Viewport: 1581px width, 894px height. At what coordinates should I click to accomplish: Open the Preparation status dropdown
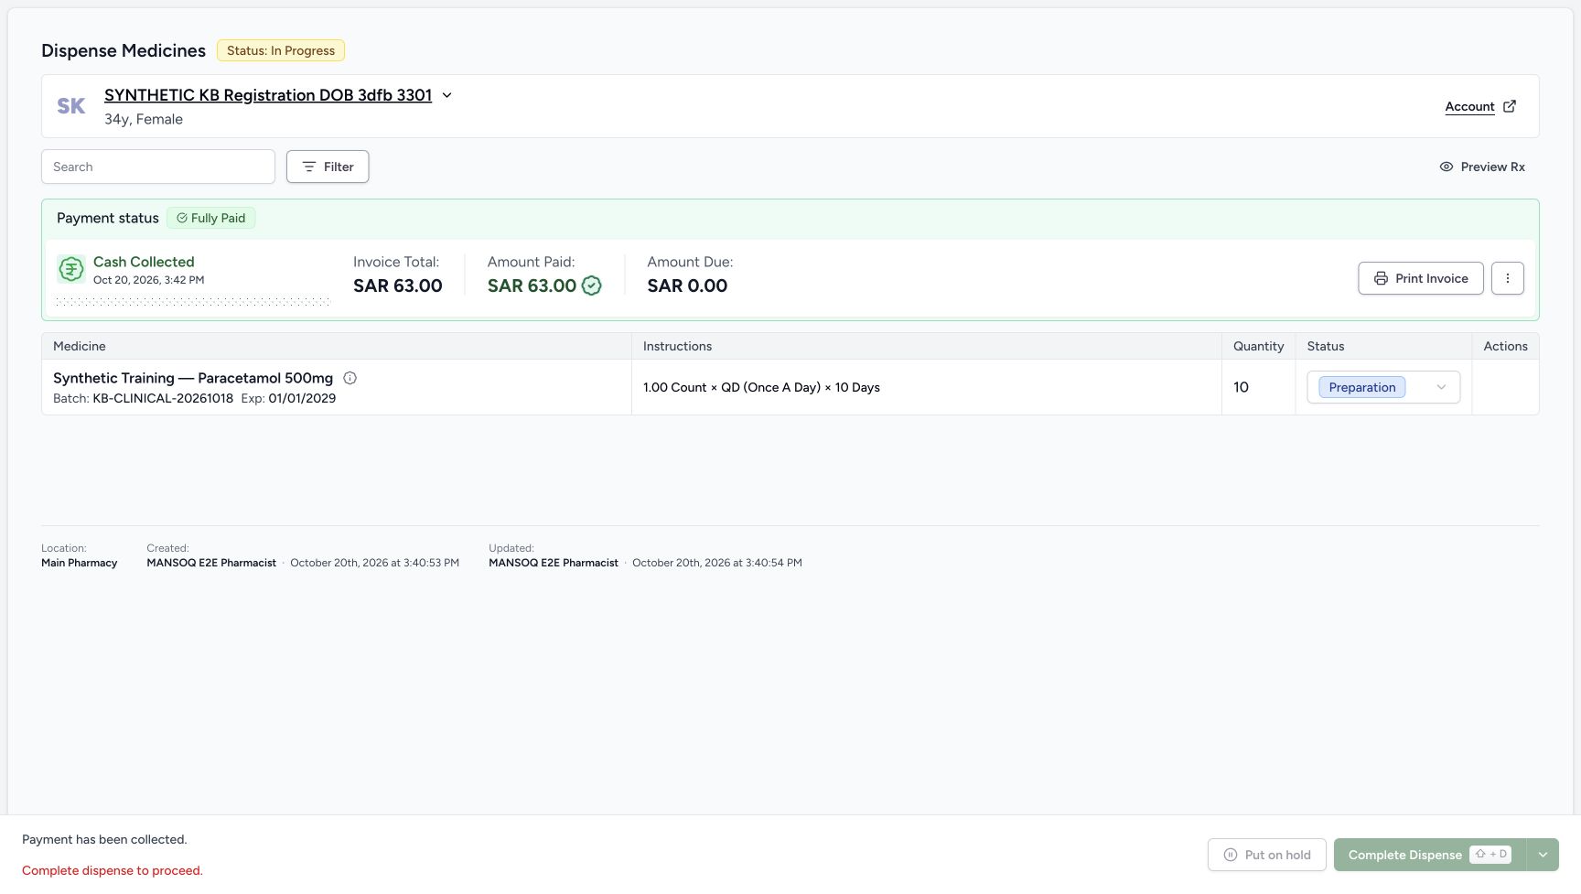pos(1383,387)
